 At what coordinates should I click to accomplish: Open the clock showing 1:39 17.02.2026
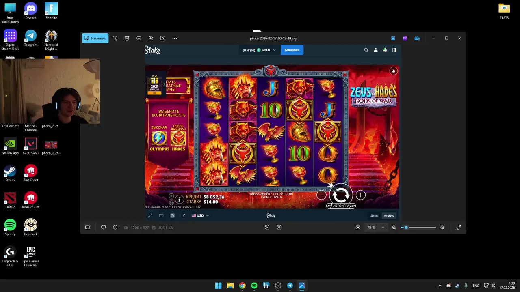(507, 286)
